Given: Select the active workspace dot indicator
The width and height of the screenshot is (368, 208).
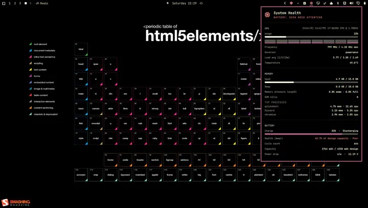Looking at the screenshot, I should (x=26, y=3).
